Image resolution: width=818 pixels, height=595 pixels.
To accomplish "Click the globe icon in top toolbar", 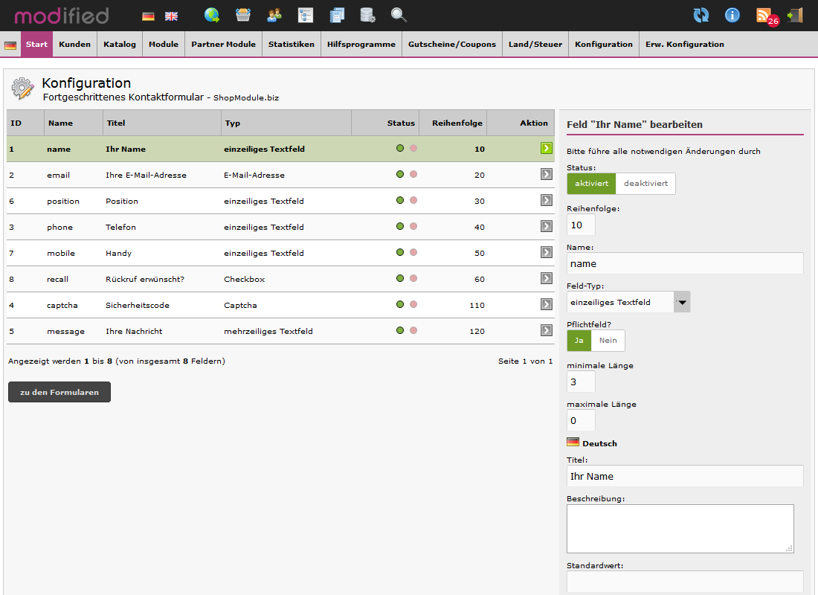I will (x=212, y=15).
